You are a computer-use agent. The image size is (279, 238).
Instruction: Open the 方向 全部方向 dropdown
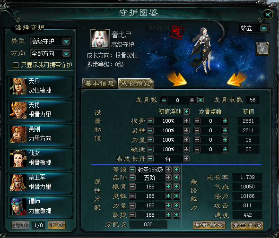click(x=66, y=53)
